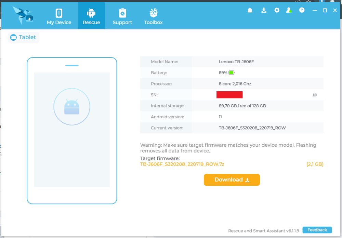Copy the serial number with copy icon
The height and width of the screenshot is (238, 342).
click(315, 95)
